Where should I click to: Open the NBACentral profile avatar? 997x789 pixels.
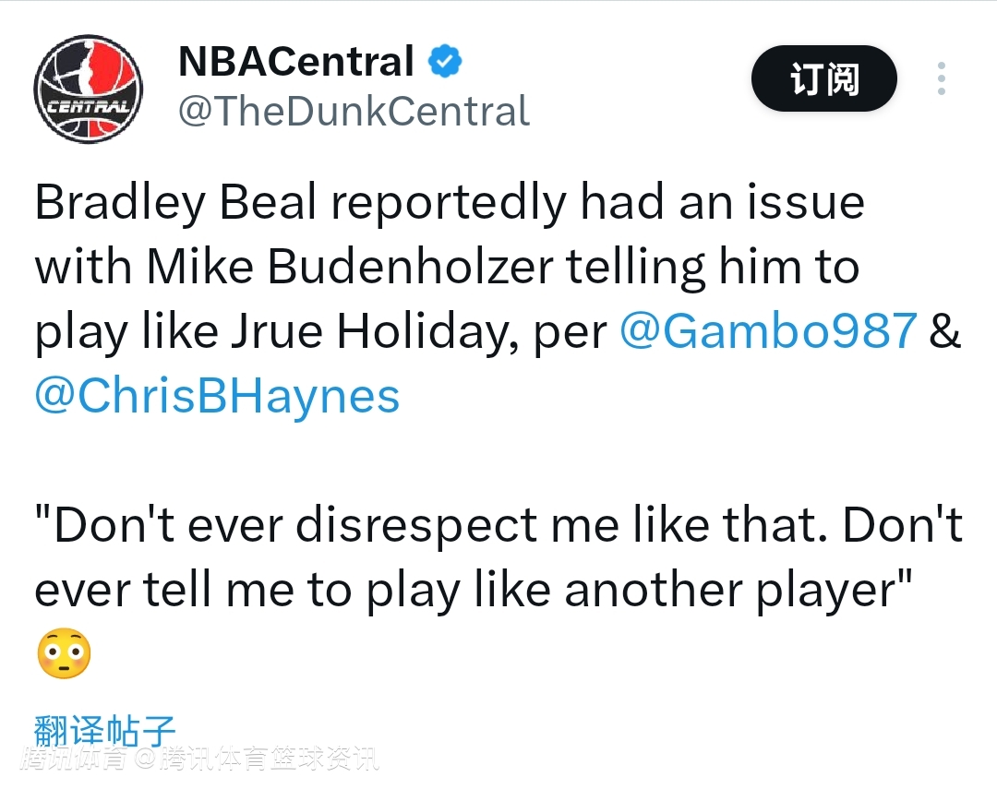click(88, 89)
